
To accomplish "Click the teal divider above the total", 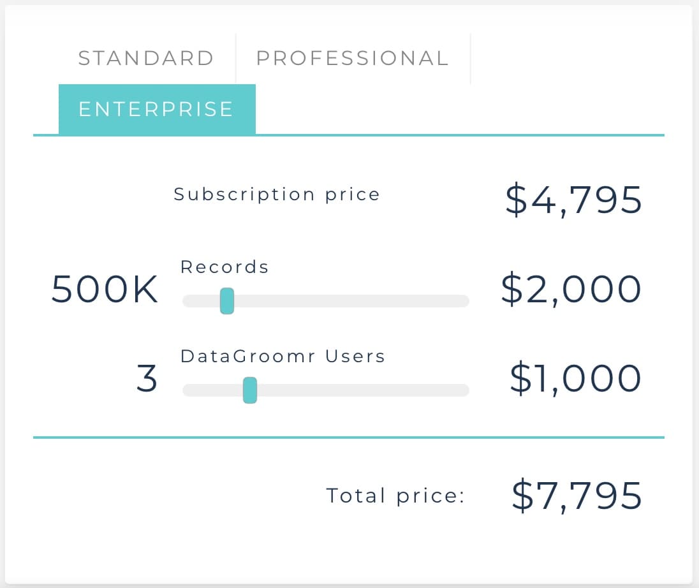I will click(x=349, y=437).
